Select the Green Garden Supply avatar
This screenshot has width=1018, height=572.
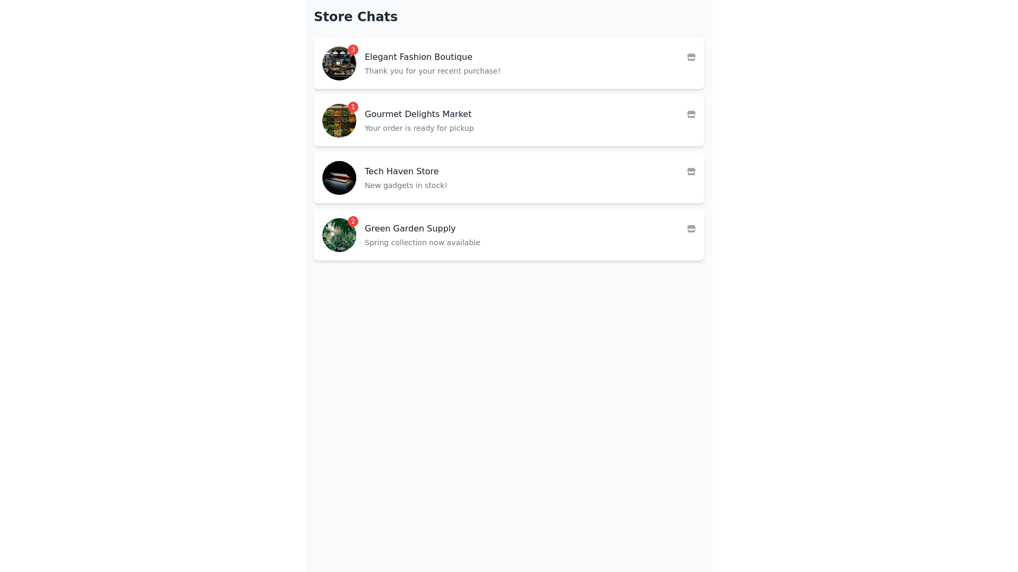tap(339, 236)
